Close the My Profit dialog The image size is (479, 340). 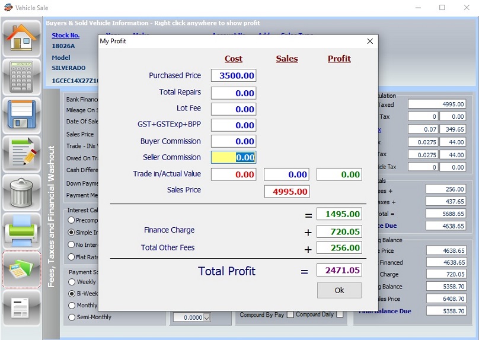[x=370, y=42]
